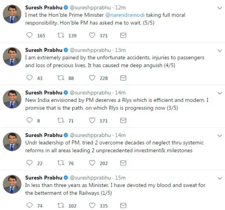This screenshot has width=225, height=210.
Task: Reply to the 'Undr leadership of PM' tweet
Action: tap(30, 163)
